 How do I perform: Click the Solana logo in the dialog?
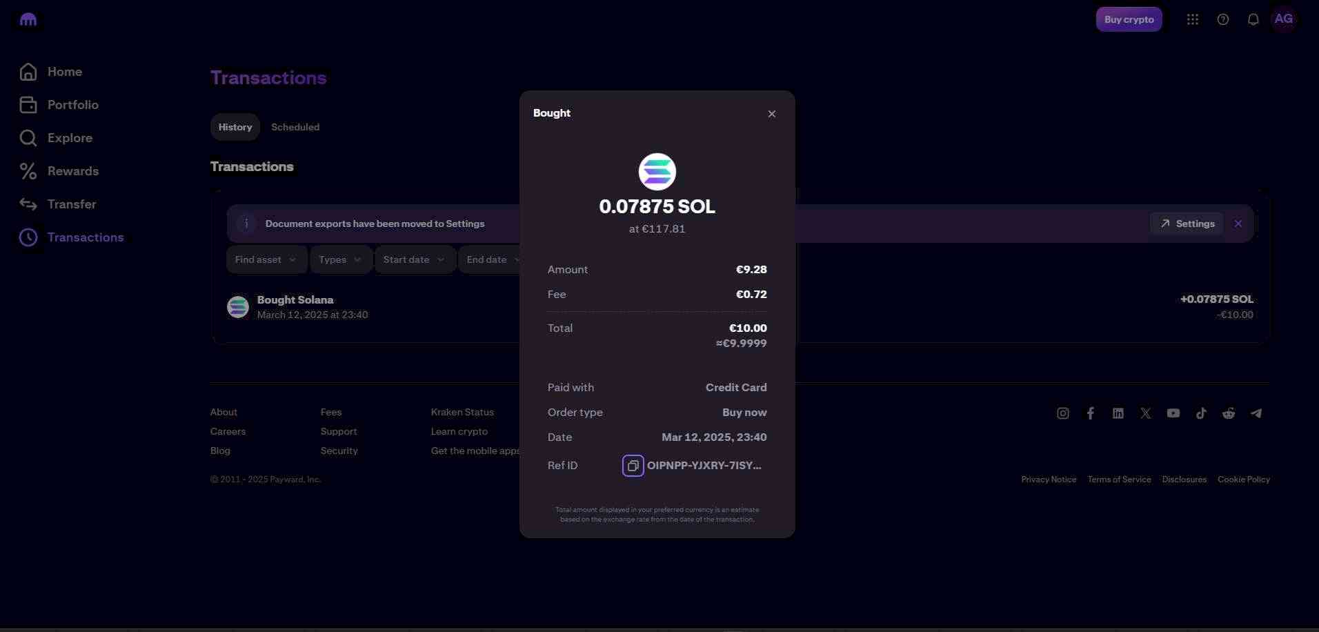click(x=657, y=172)
